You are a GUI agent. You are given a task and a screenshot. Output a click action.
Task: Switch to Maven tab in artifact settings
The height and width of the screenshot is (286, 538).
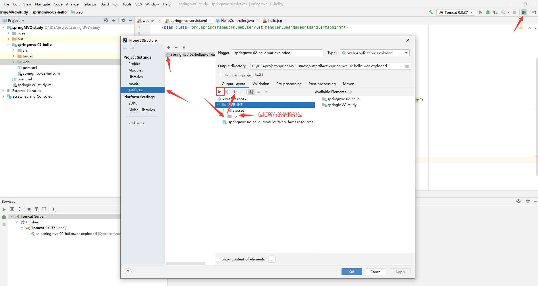click(348, 84)
